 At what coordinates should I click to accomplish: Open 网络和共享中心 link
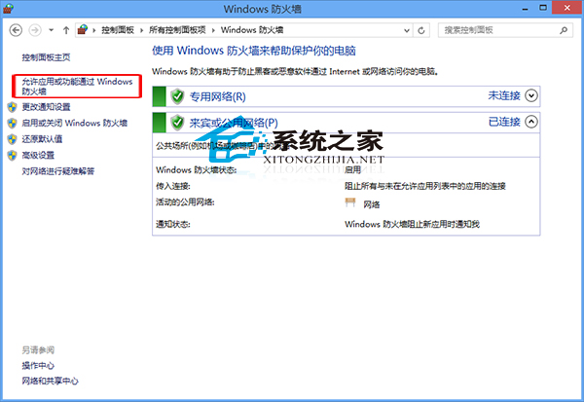50,381
